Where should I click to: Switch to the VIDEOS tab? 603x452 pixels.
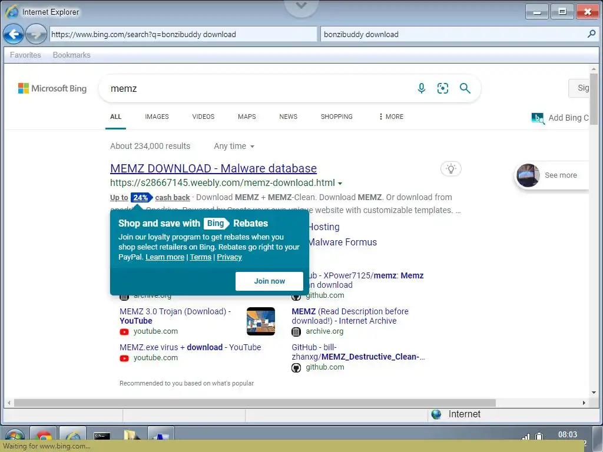203,117
